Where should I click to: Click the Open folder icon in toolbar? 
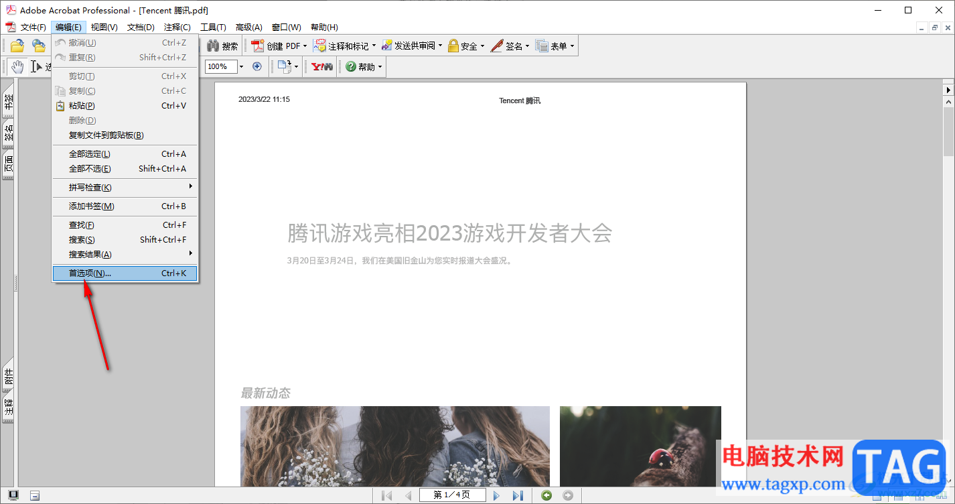tap(17, 46)
